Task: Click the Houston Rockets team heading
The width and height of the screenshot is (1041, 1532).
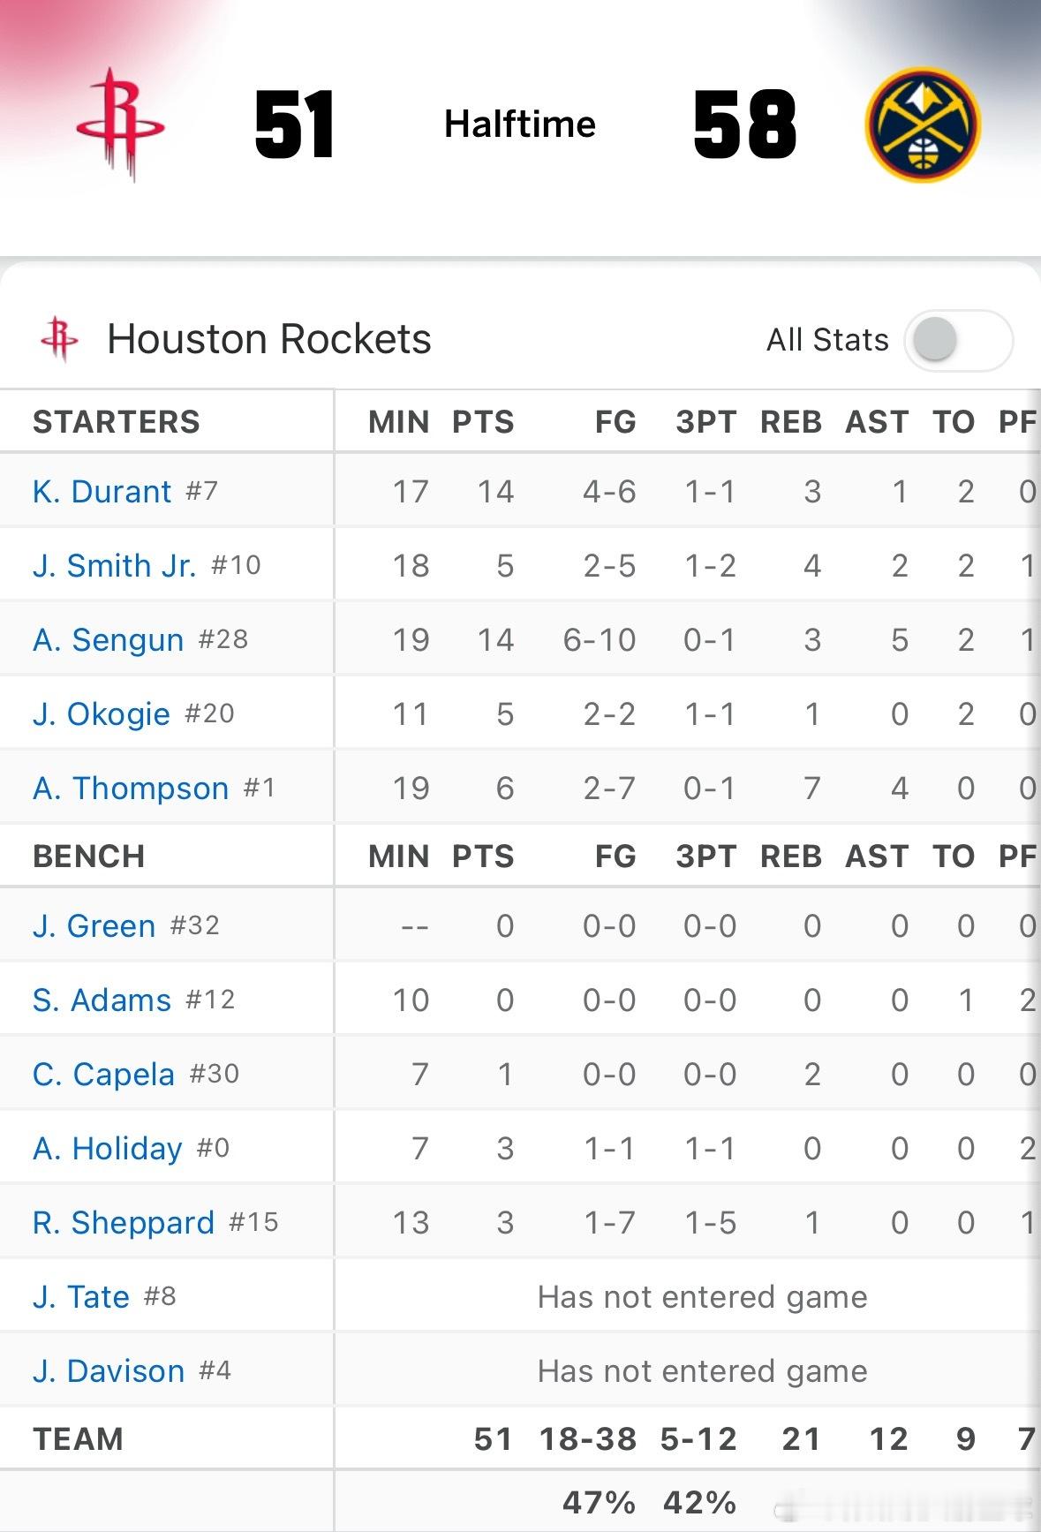Action: click(269, 339)
